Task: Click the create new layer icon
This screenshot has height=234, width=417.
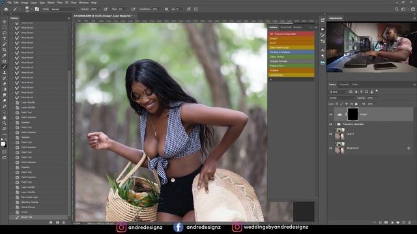Action: 404,222
